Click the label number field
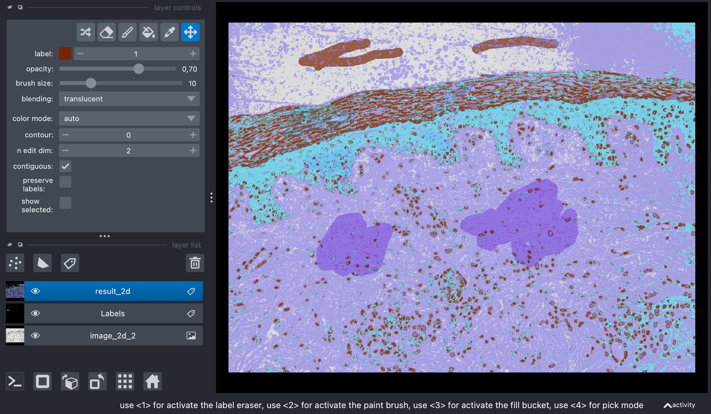 click(137, 54)
